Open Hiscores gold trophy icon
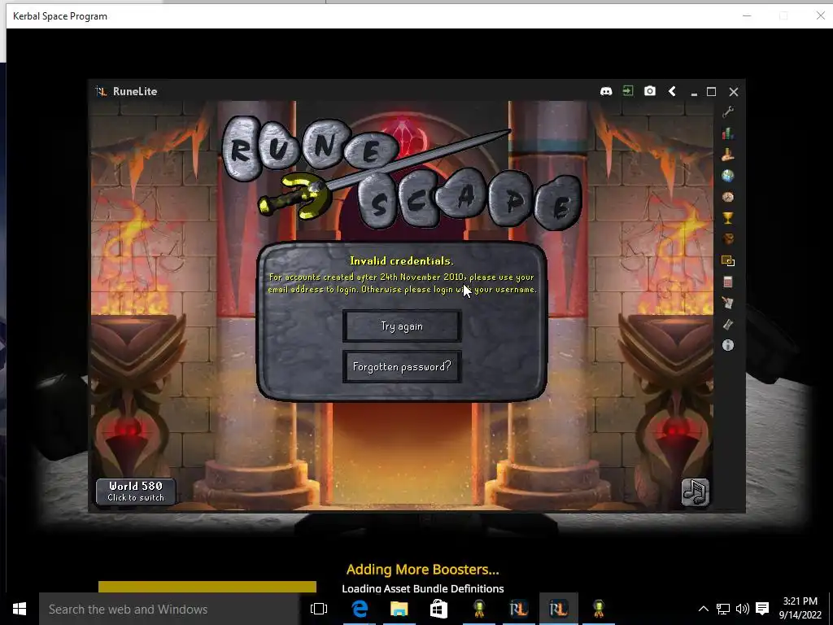The width and height of the screenshot is (833, 625). pos(728,218)
